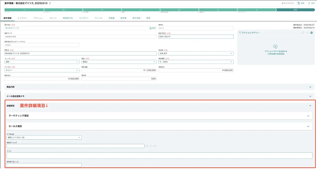Click the copy icon in Action Summary panel
This screenshot has width=317, height=169.
[x=303, y=33]
